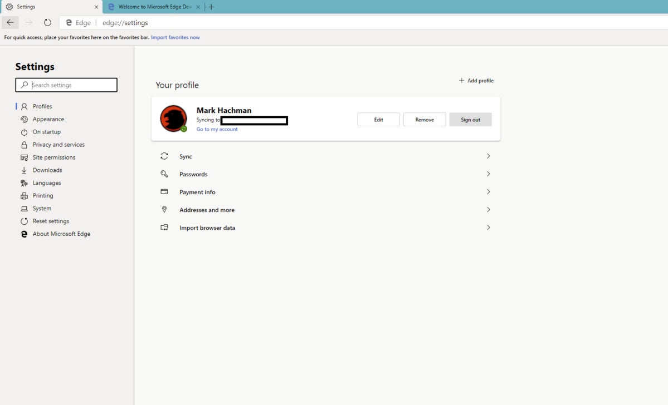The height and width of the screenshot is (405, 668).
Task: Close the Welcome to Microsoft Edge Dev tab
Action: coord(198,7)
